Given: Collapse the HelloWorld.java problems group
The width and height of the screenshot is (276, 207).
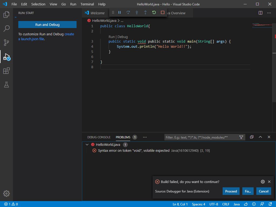Looking at the screenshot, I should coord(87,144).
